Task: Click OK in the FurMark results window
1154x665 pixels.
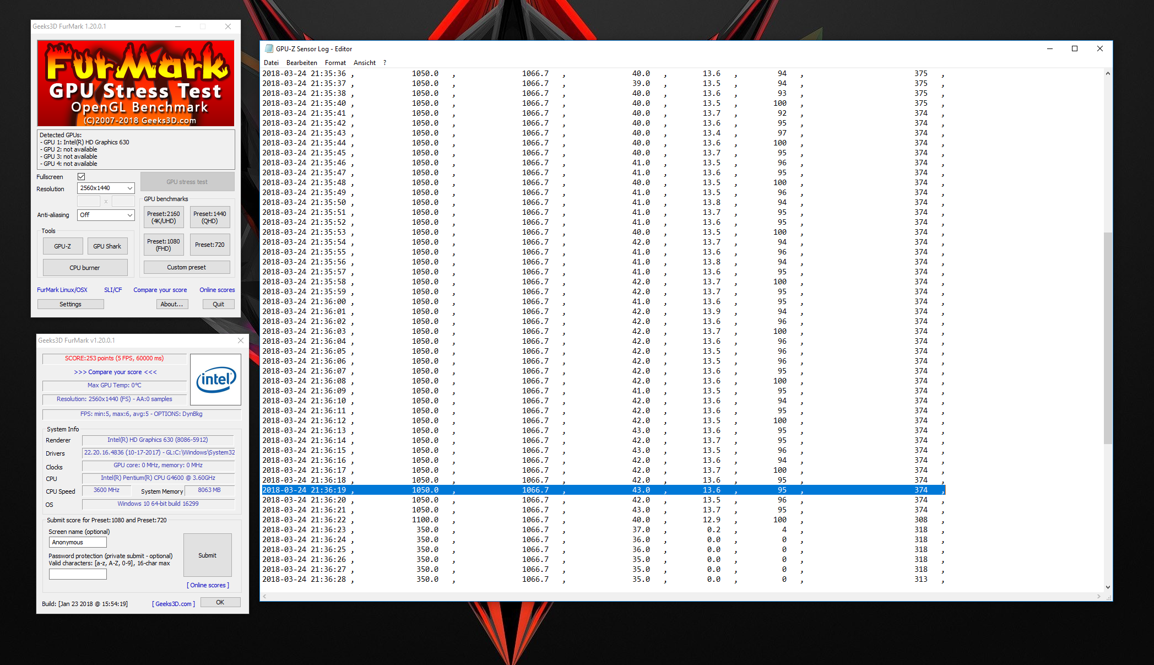Action: [x=220, y=602]
